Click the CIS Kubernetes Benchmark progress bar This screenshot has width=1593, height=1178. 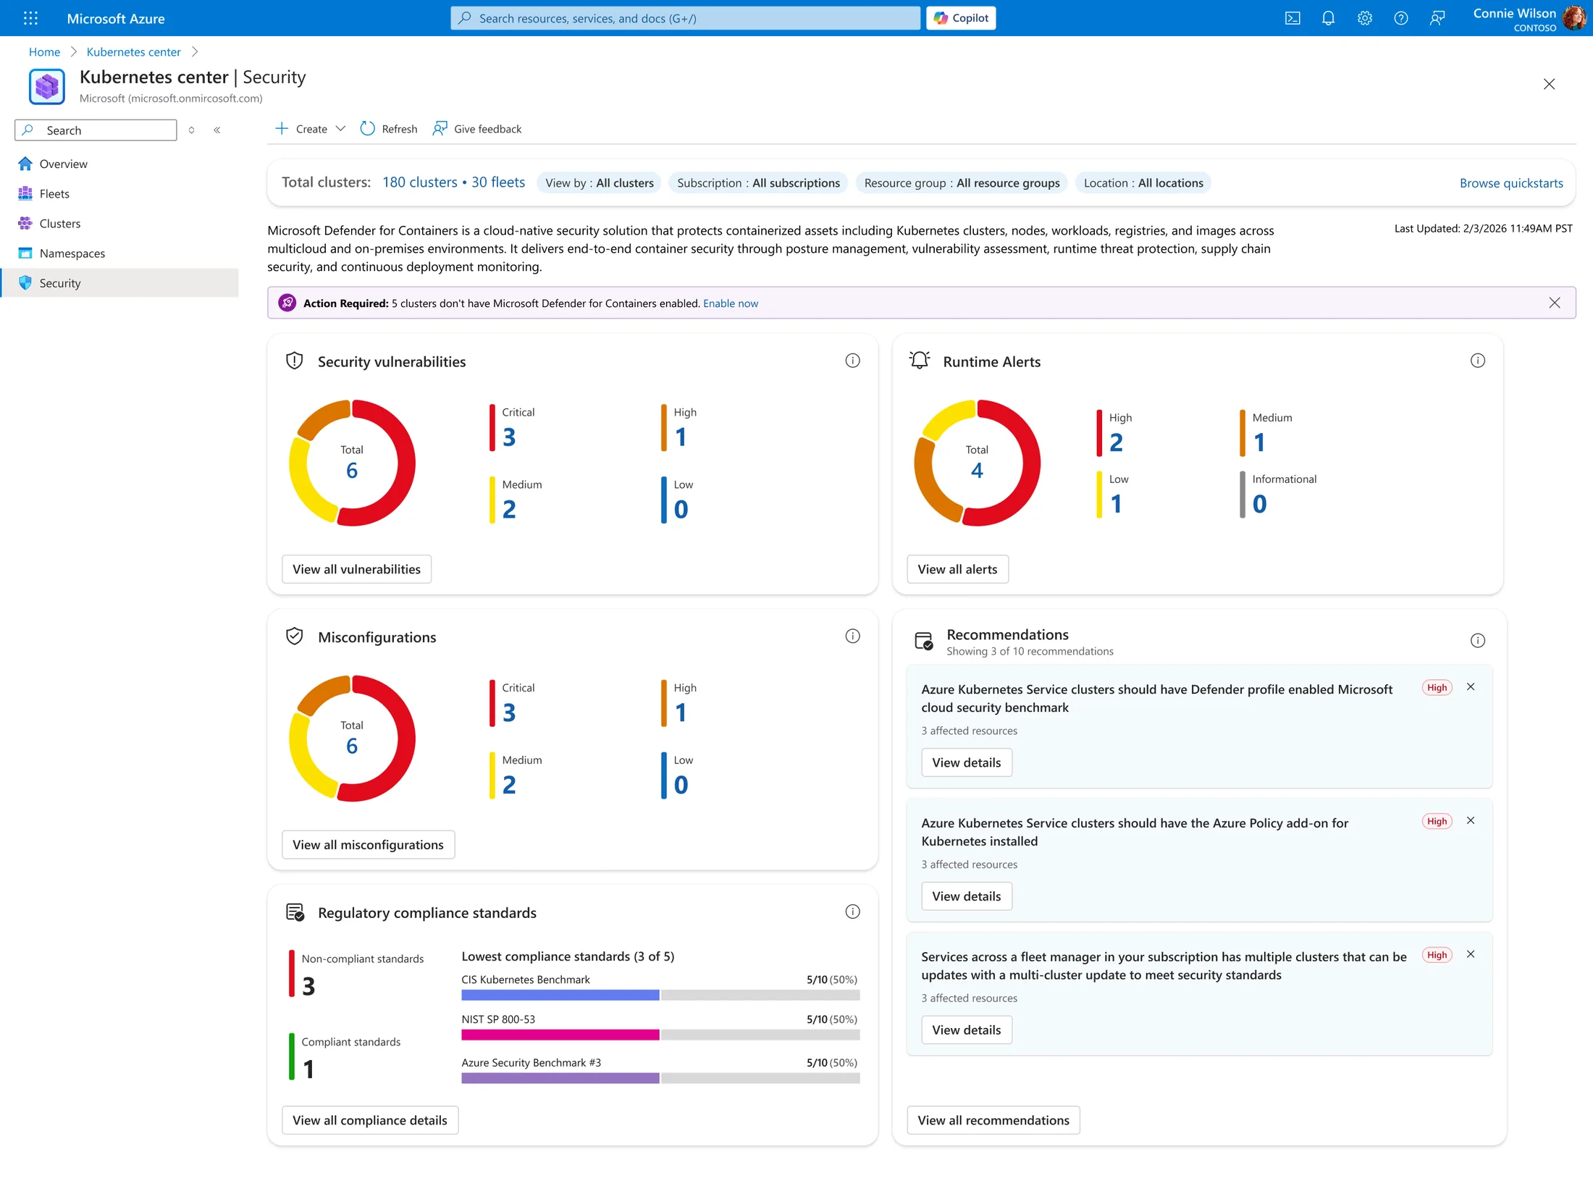pos(660,995)
